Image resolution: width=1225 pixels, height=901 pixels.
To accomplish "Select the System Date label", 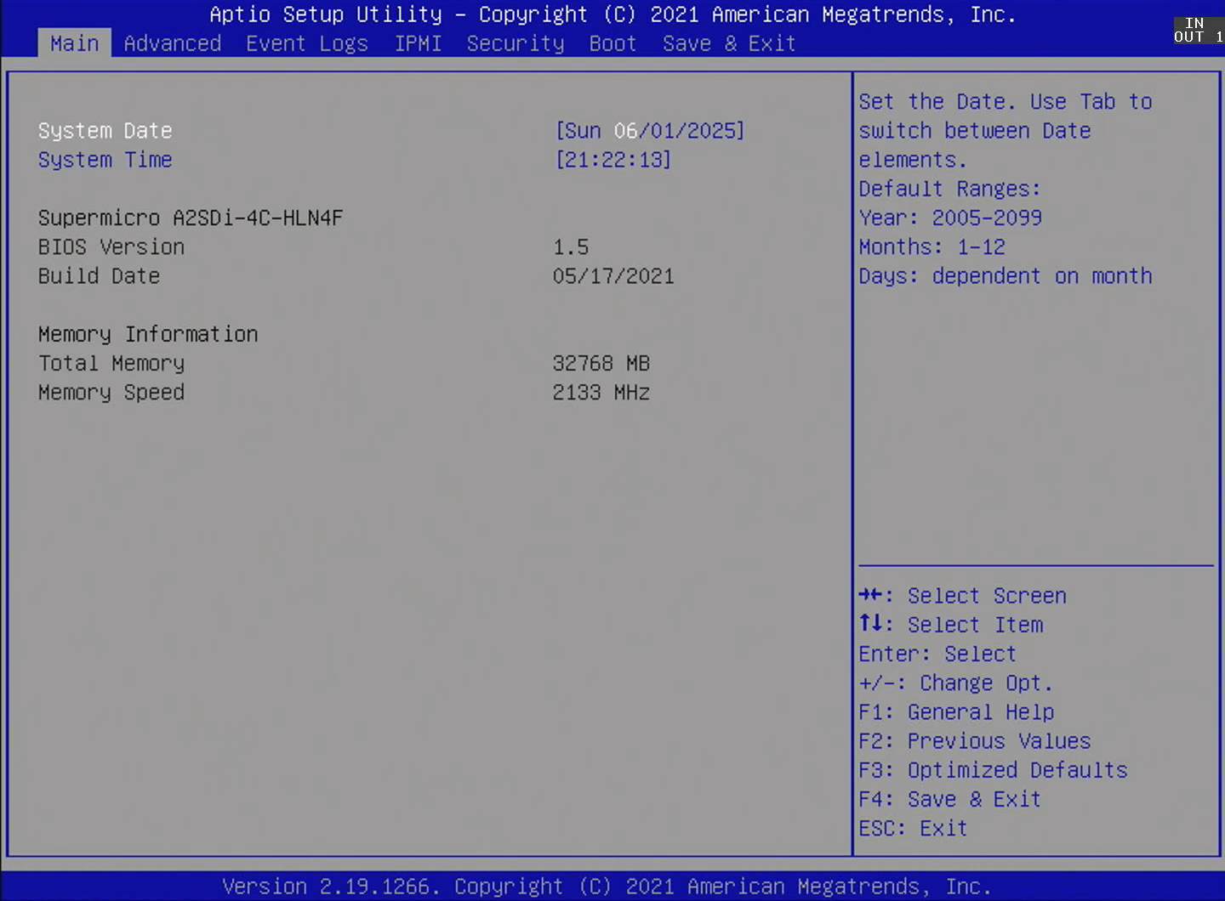I will coord(105,131).
